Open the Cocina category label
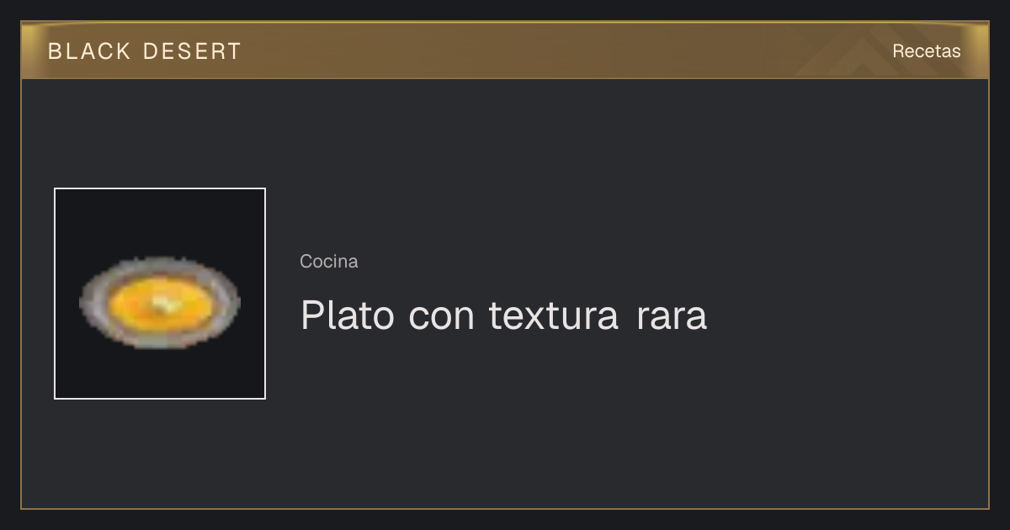 pos(329,262)
